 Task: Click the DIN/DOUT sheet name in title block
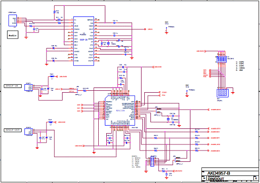pyautogui.click(x=216, y=179)
